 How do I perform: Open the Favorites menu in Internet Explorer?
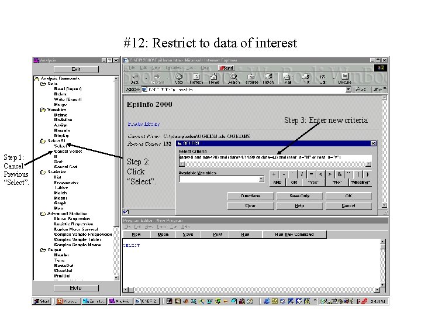click(x=173, y=68)
